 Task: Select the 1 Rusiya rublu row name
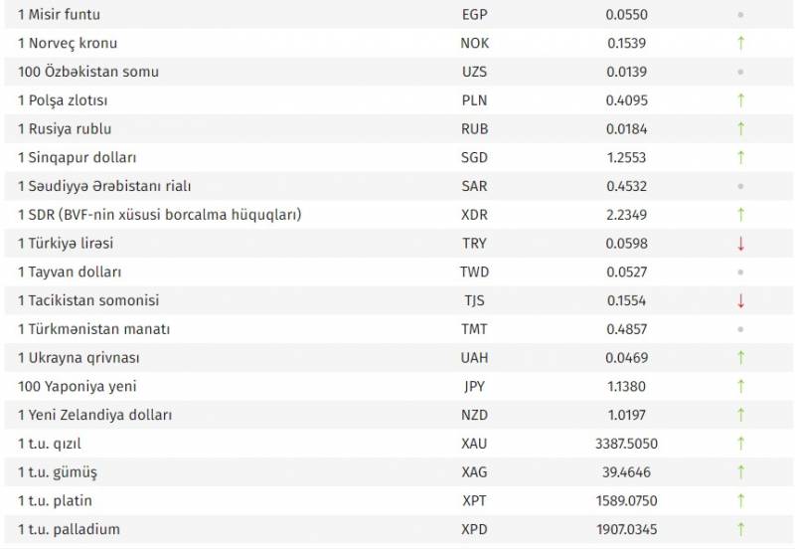pos(65,129)
